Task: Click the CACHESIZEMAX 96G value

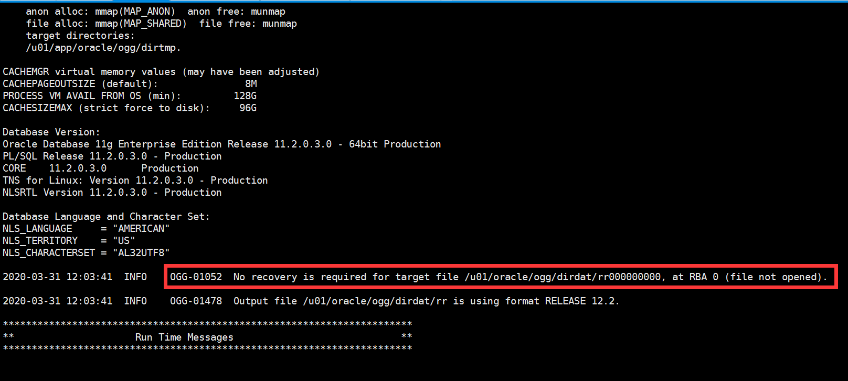Action: pyautogui.click(x=248, y=108)
